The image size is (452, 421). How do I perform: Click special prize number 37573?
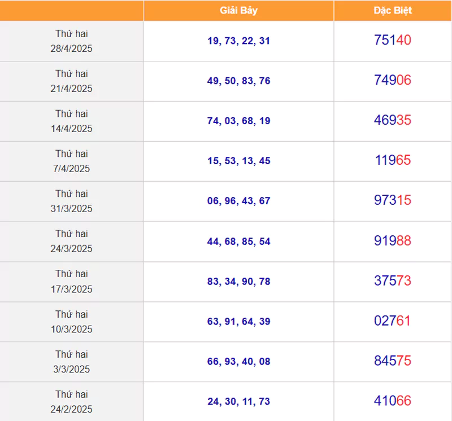pos(393,281)
